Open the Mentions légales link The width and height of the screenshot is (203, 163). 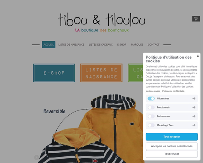153,91
